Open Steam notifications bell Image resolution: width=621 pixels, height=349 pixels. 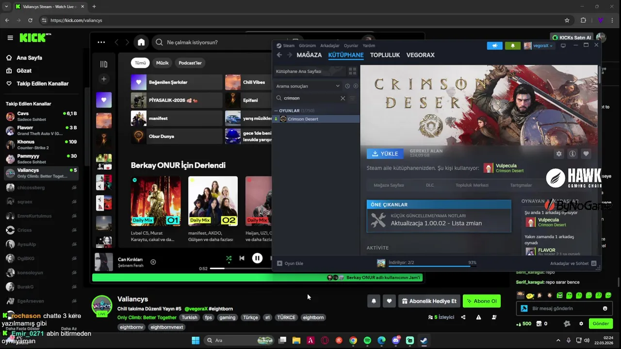tap(513, 46)
